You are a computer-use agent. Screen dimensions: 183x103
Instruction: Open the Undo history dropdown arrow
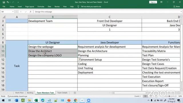(10, 2)
